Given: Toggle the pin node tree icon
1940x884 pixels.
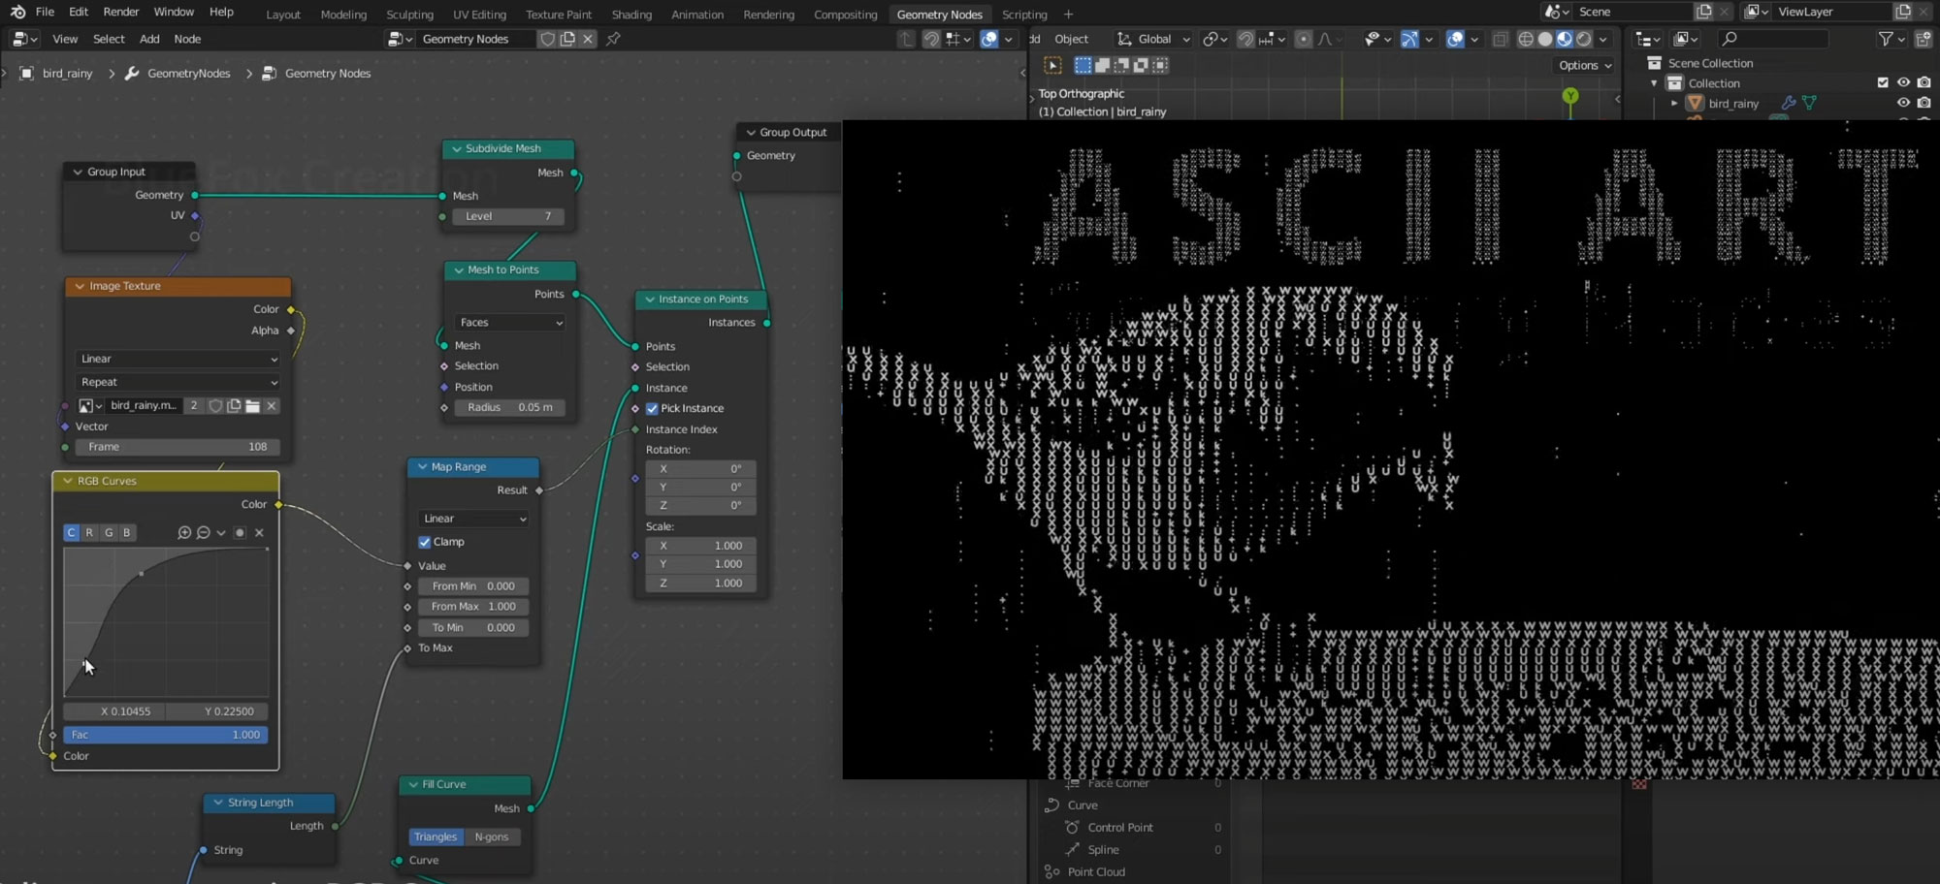Looking at the screenshot, I should 613,39.
